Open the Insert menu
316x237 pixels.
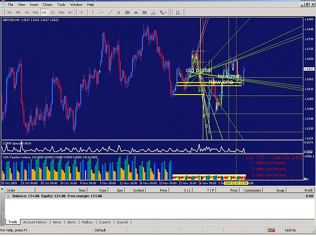pyautogui.click(x=34, y=5)
